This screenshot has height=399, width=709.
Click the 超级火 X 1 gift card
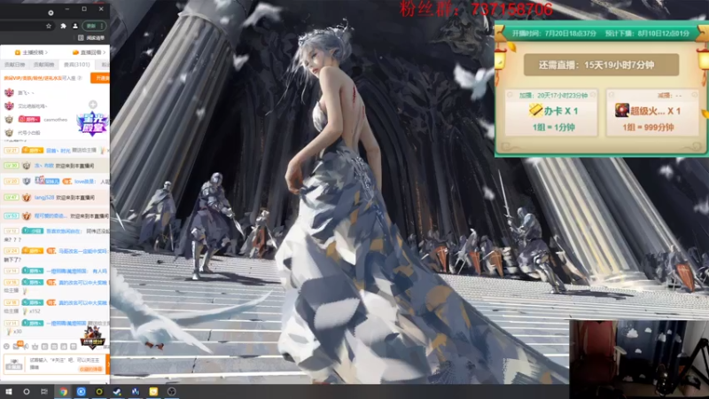click(652, 113)
